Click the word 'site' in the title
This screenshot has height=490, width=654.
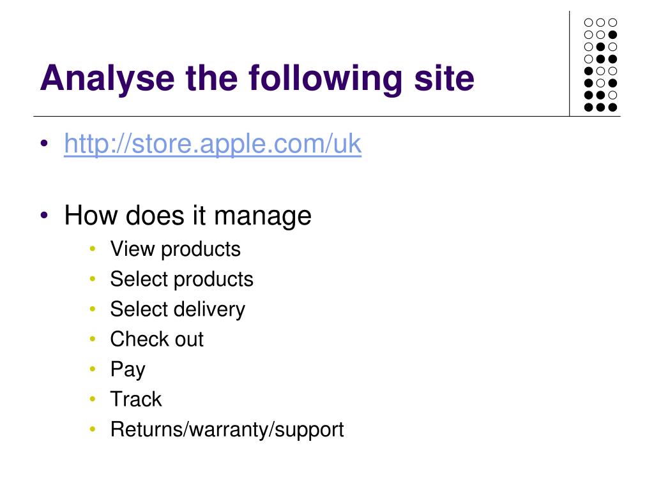tap(445, 78)
